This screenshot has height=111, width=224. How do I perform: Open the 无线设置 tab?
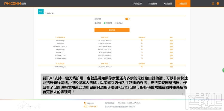coord(168,4)
